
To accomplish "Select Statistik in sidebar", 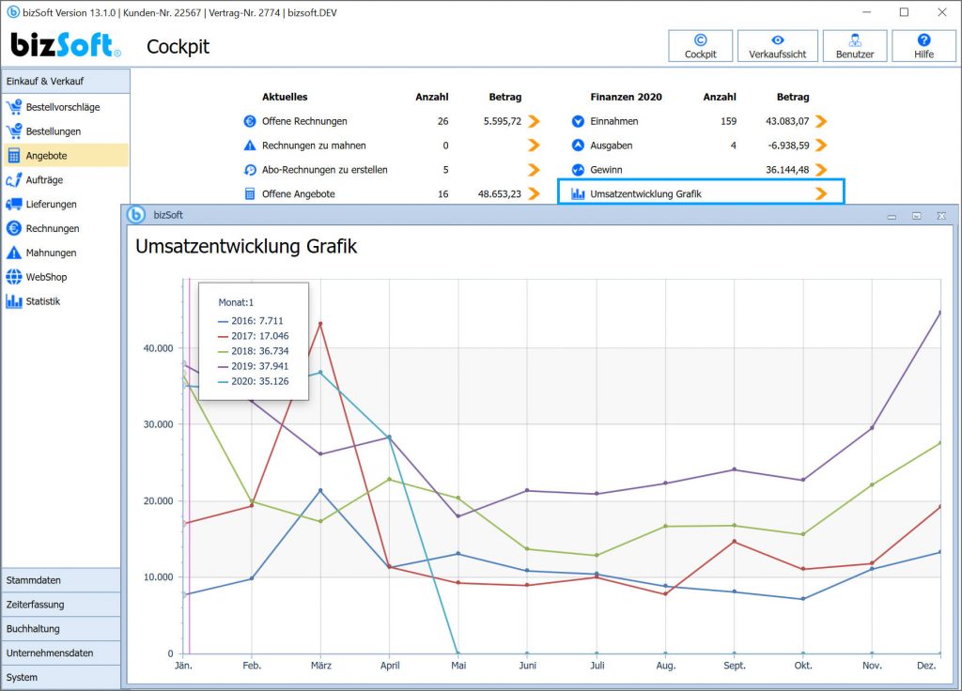I will coord(65,301).
